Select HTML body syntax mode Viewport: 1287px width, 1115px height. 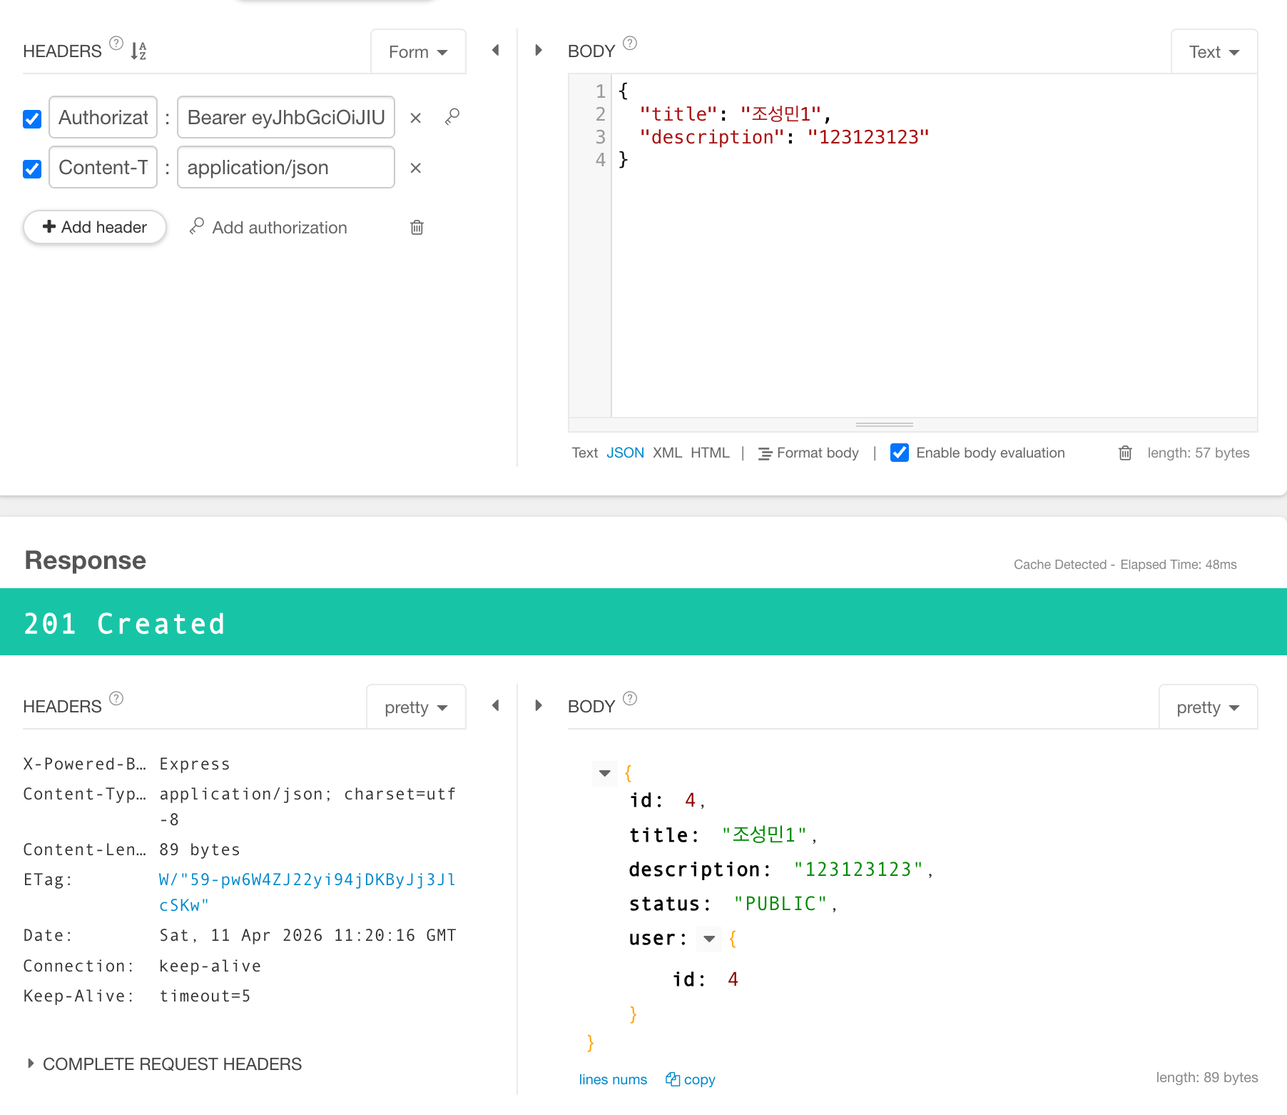pos(709,453)
